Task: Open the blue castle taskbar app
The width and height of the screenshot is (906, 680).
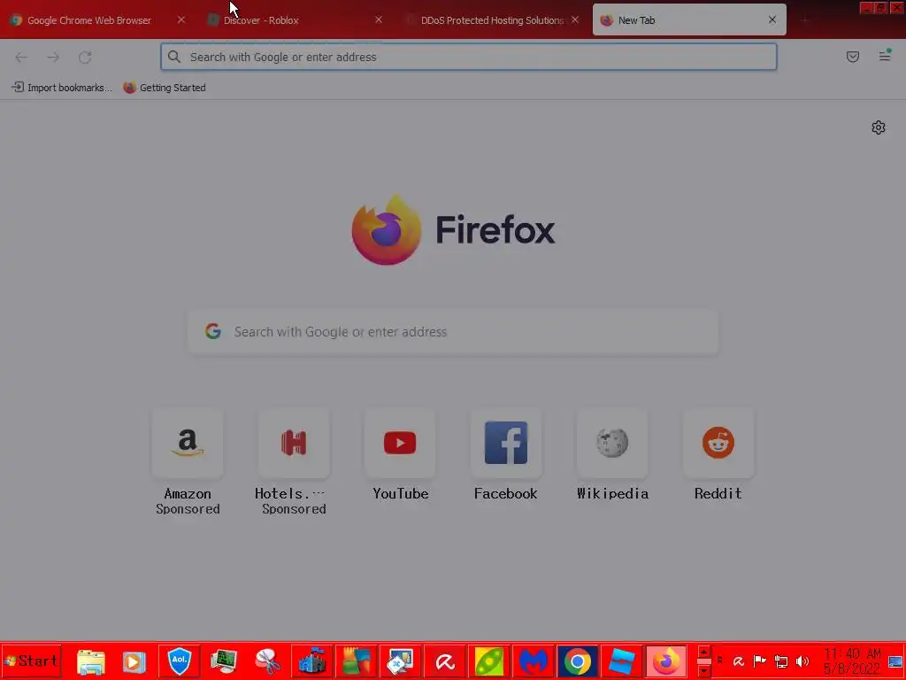Action: [x=312, y=661]
